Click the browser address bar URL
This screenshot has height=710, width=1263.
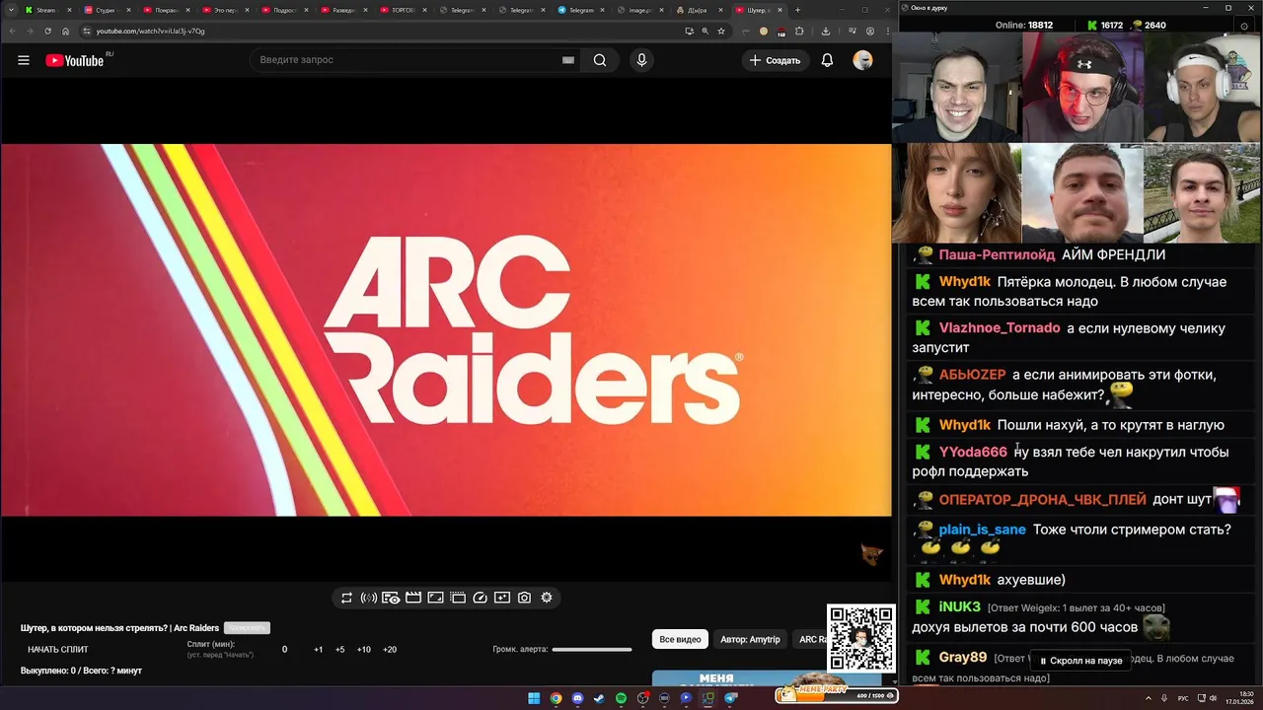[151, 31]
